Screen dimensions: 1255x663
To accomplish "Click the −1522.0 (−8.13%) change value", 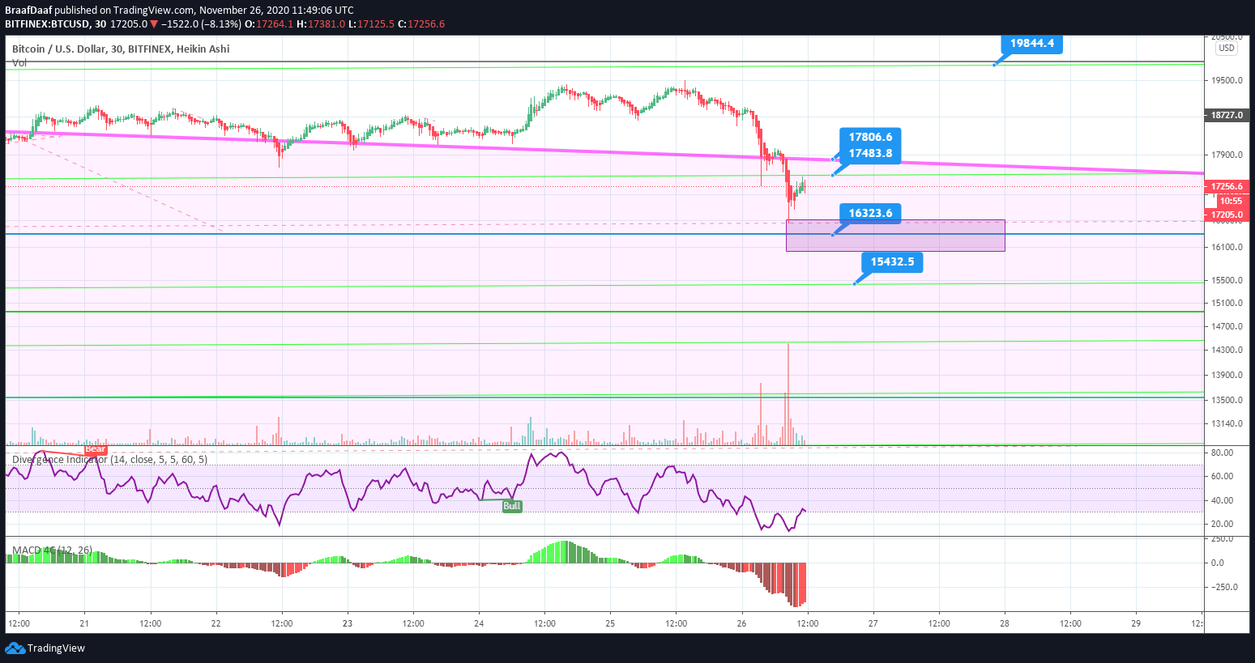I will [200, 24].
